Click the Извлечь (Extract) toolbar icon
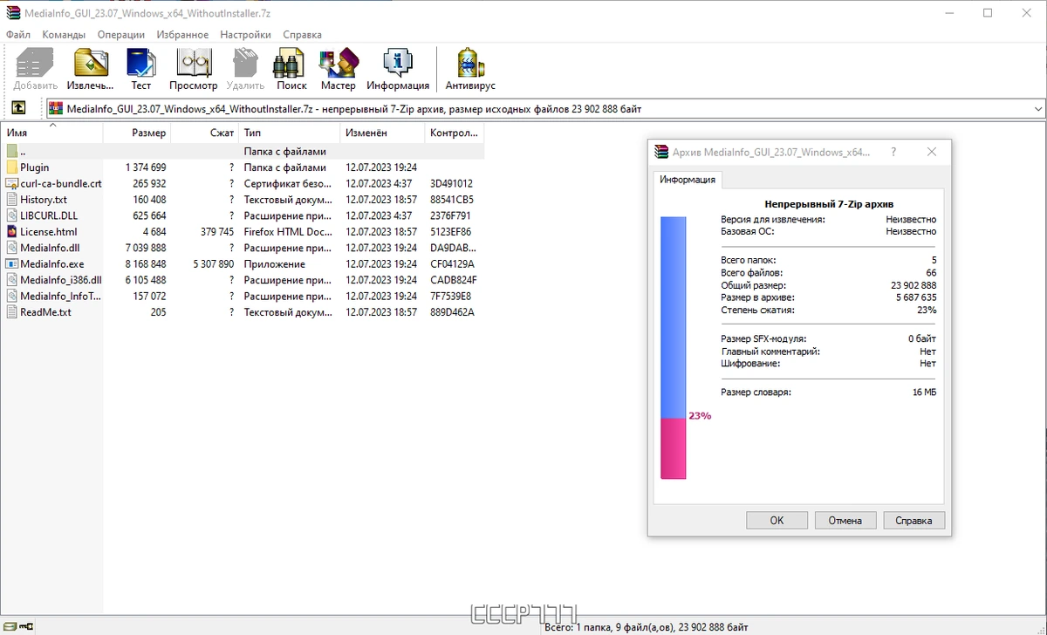This screenshot has width=1047, height=635. tap(90, 64)
